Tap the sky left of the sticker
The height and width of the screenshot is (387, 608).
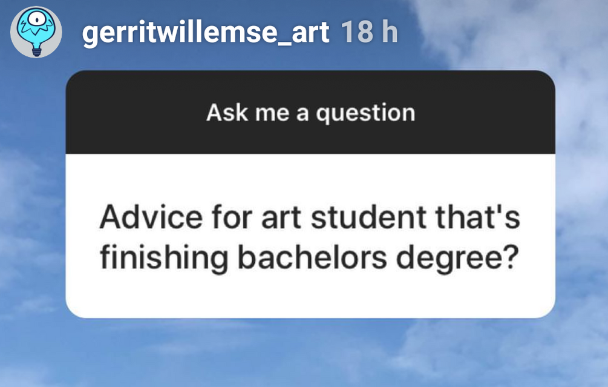click(x=31, y=200)
